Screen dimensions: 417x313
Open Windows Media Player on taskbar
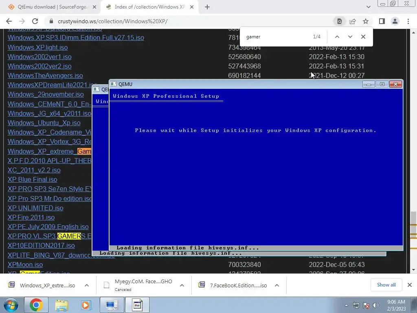pyautogui.click(x=86, y=305)
